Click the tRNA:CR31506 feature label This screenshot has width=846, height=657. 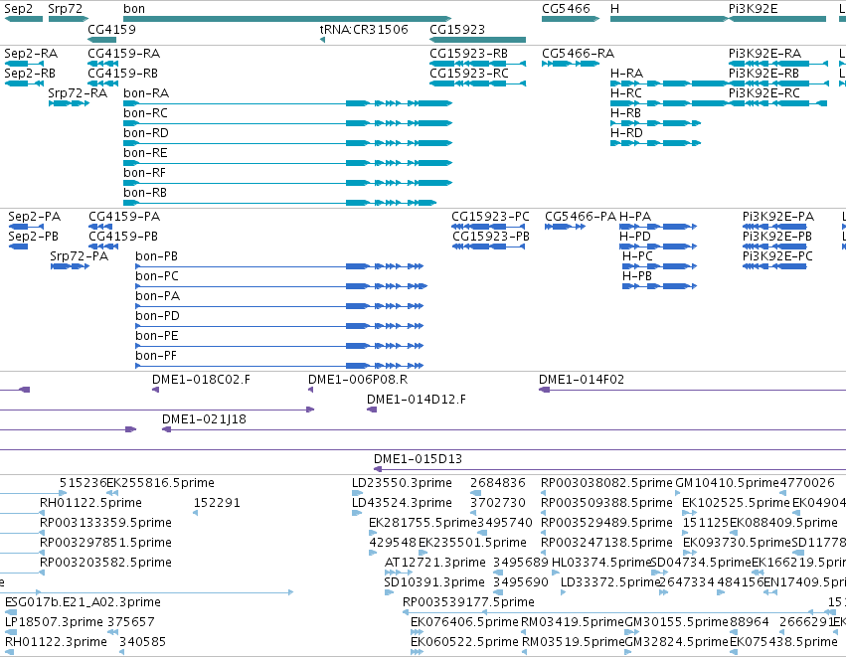click(364, 29)
